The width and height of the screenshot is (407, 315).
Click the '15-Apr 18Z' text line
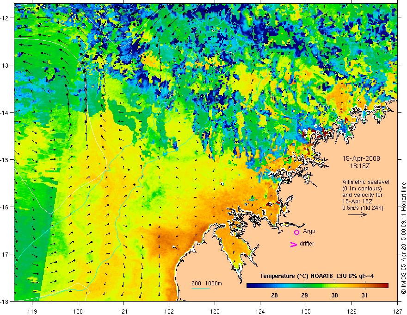(x=358, y=202)
